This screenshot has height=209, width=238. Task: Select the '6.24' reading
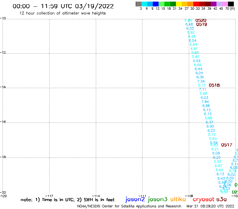[199, 73]
